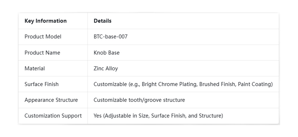Click the "Details" column header

click(103, 21)
